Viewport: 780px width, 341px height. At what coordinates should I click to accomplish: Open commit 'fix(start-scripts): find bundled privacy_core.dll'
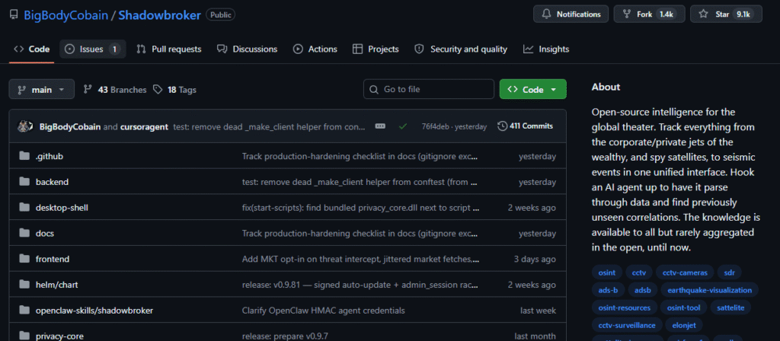click(360, 207)
